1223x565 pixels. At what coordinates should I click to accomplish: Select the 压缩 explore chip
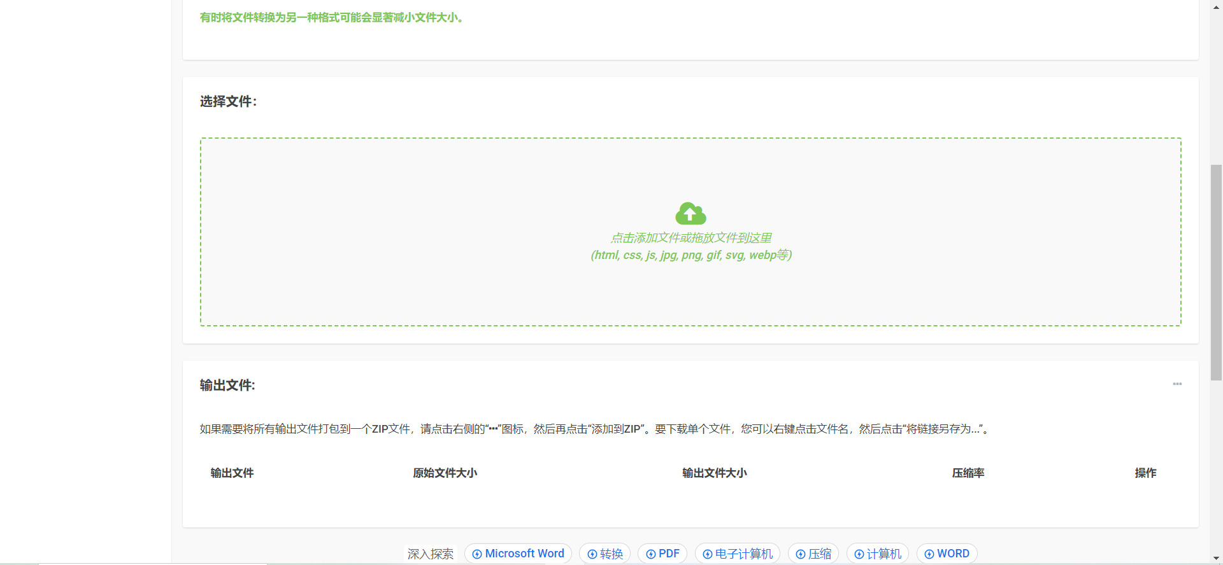pos(813,554)
